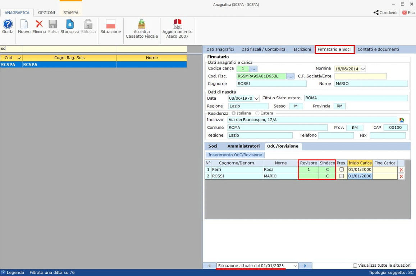Screen dimensions: 416x276
Task: Switch to the Soci sub-tab
Action: (213, 146)
